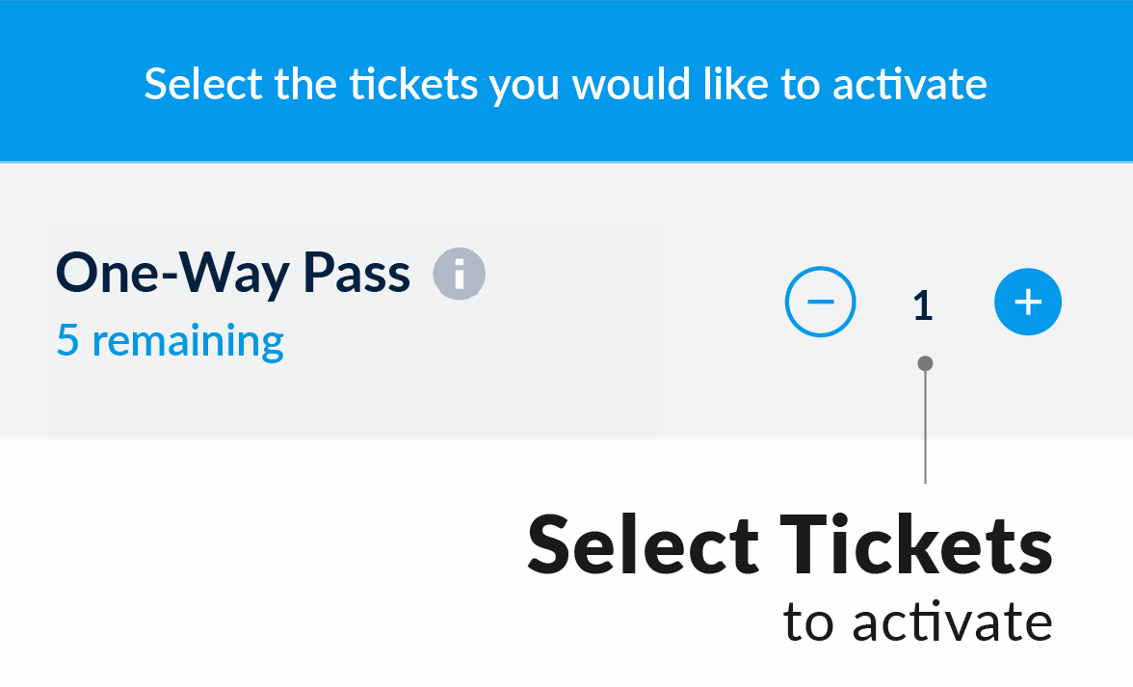Select the ticket quantity number 1
This screenshot has height=687, width=1133.
pos(923,305)
